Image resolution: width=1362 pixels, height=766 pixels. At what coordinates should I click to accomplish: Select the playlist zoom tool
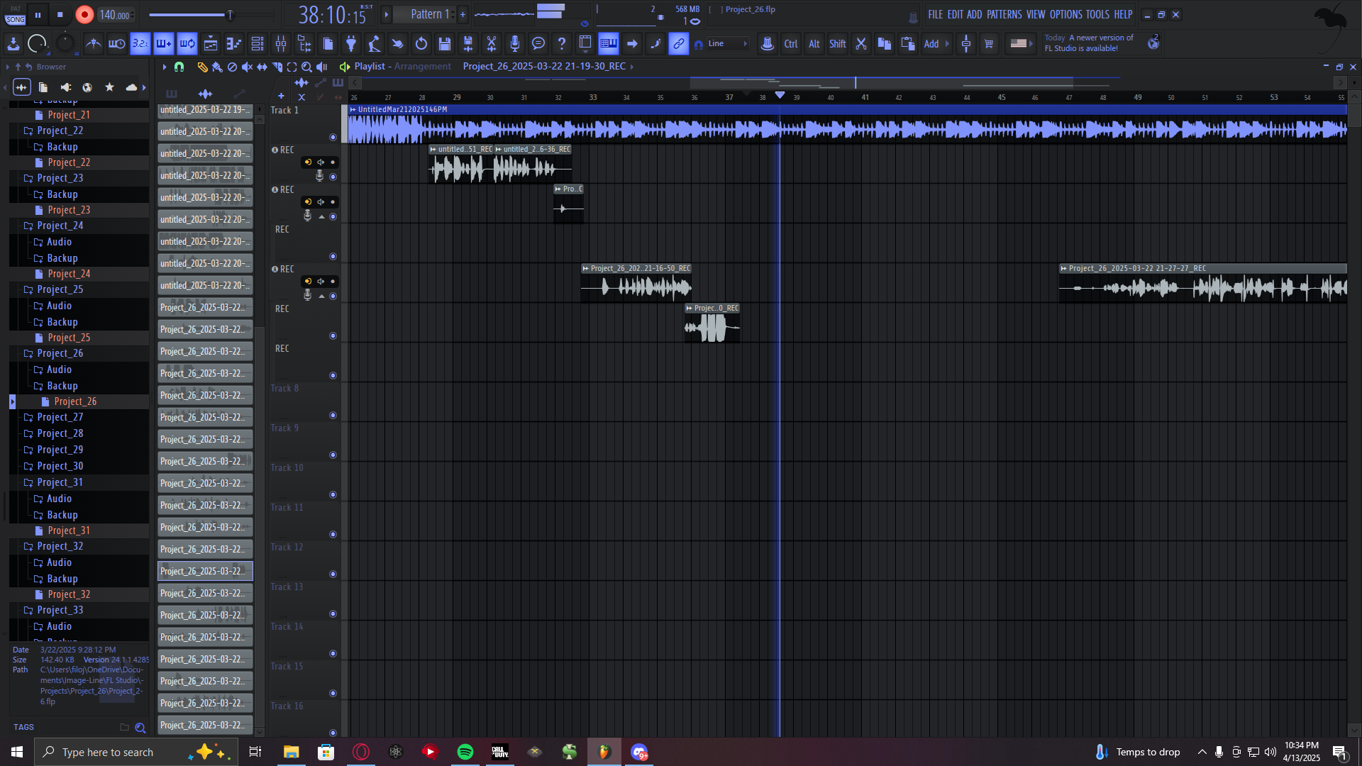point(306,67)
